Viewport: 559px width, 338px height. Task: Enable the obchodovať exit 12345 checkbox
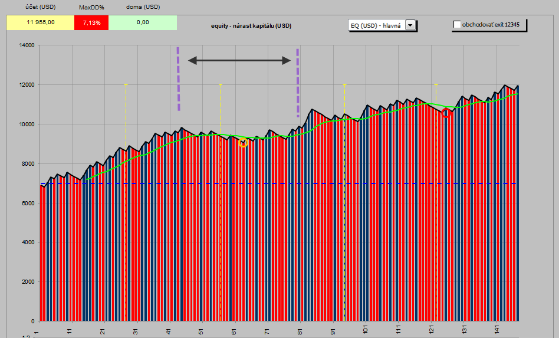click(x=456, y=25)
